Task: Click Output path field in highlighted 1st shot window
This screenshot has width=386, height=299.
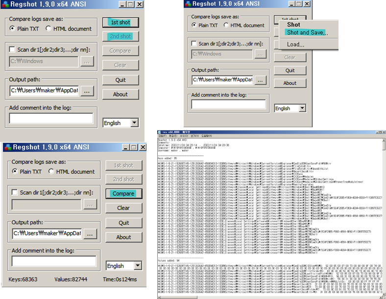Action: [44, 91]
